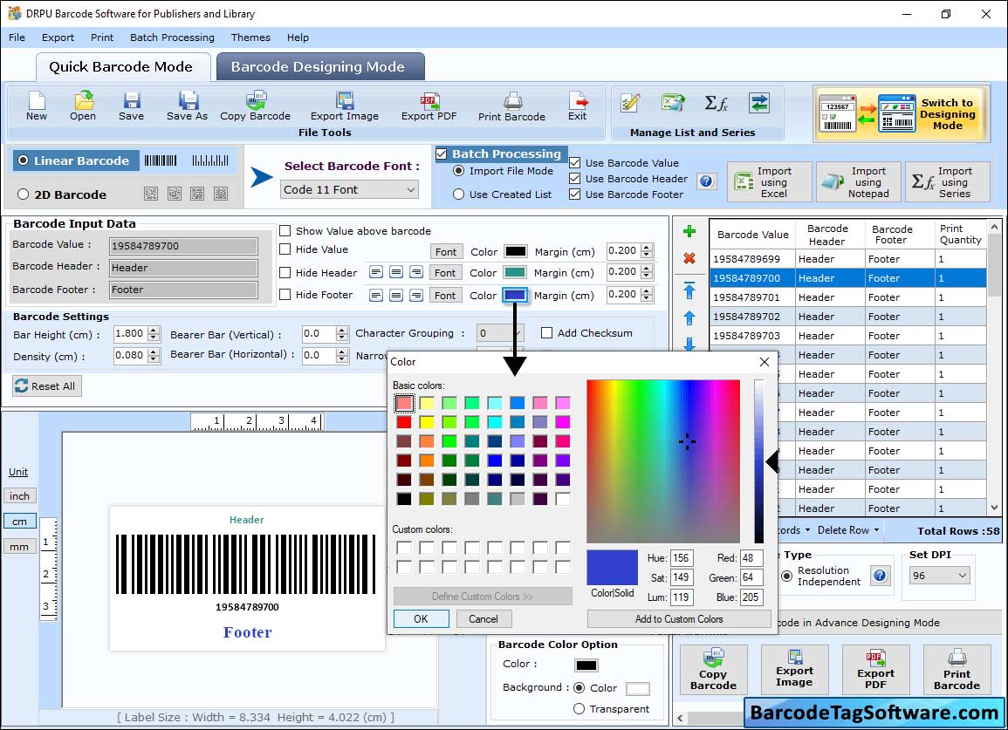Image resolution: width=1008 pixels, height=730 pixels.
Task: Click the green add row plus icon
Action: tap(689, 232)
